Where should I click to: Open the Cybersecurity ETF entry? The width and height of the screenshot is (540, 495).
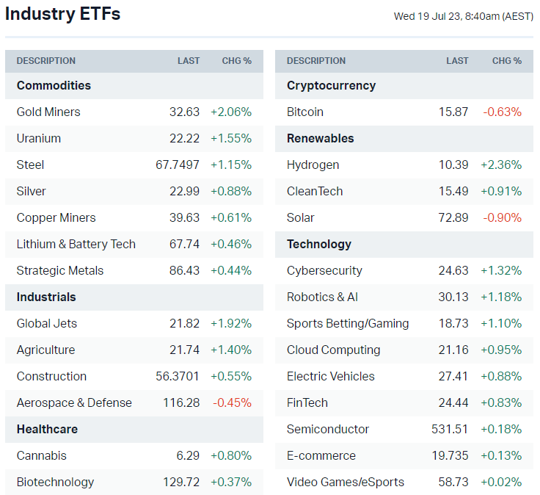324,270
